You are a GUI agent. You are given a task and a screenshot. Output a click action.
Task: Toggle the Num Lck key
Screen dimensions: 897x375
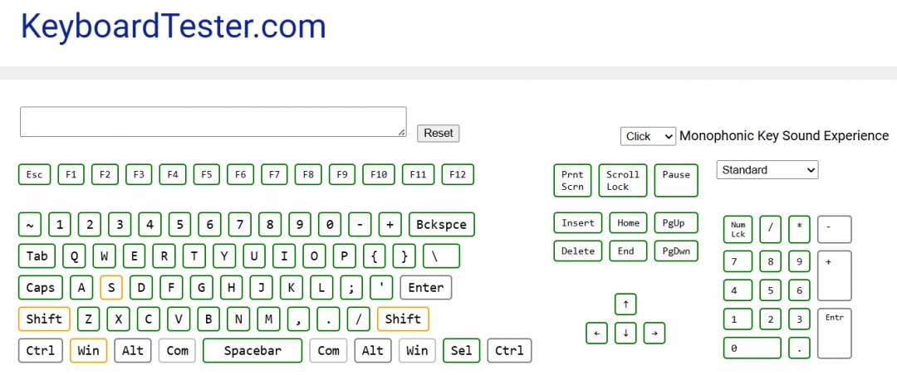(738, 229)
